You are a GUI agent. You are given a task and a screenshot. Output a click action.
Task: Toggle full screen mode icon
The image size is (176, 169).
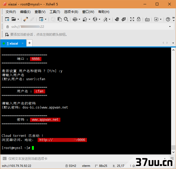[x=132, y=19]
